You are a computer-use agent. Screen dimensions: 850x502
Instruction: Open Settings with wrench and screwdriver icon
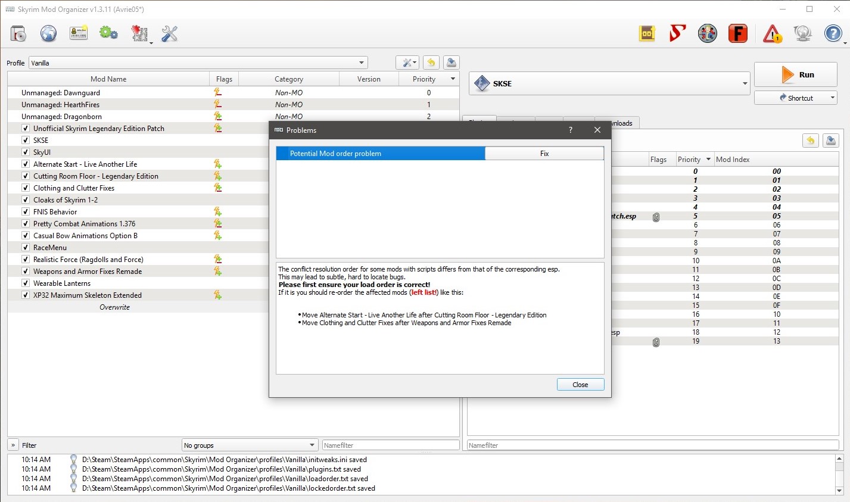(170, 34)
